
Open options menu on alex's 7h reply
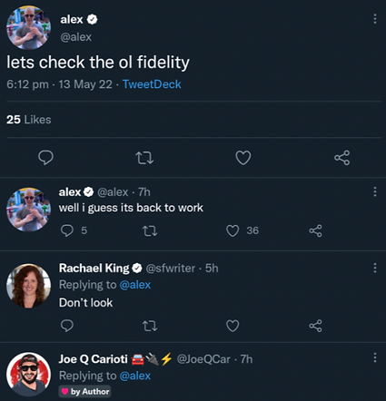click(375, 191)
